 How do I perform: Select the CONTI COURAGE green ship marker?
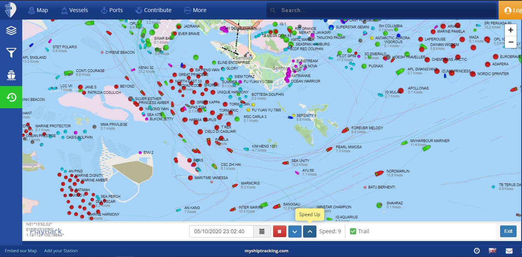tap(69, 73)
